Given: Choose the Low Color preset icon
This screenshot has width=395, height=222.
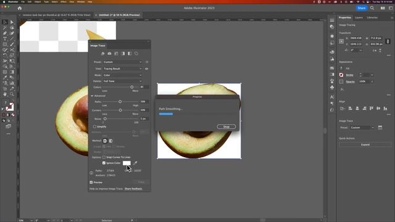Looking at the screenshot, I should (x=116, y=54).
